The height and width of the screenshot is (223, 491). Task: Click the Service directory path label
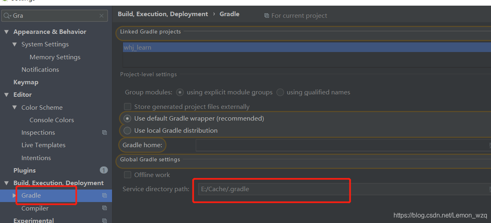tap(156, 189)
